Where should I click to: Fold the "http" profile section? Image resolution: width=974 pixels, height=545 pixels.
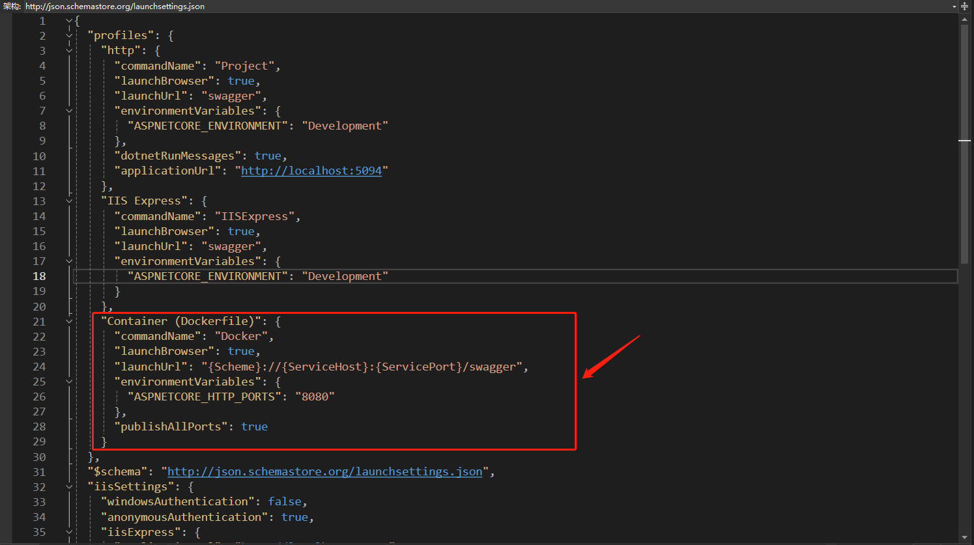point(69,51)
